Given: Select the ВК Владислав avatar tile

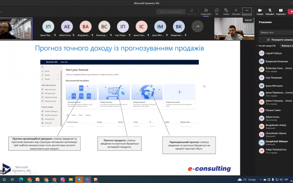Looking at the screenshot, I should [x=179, y=26].
